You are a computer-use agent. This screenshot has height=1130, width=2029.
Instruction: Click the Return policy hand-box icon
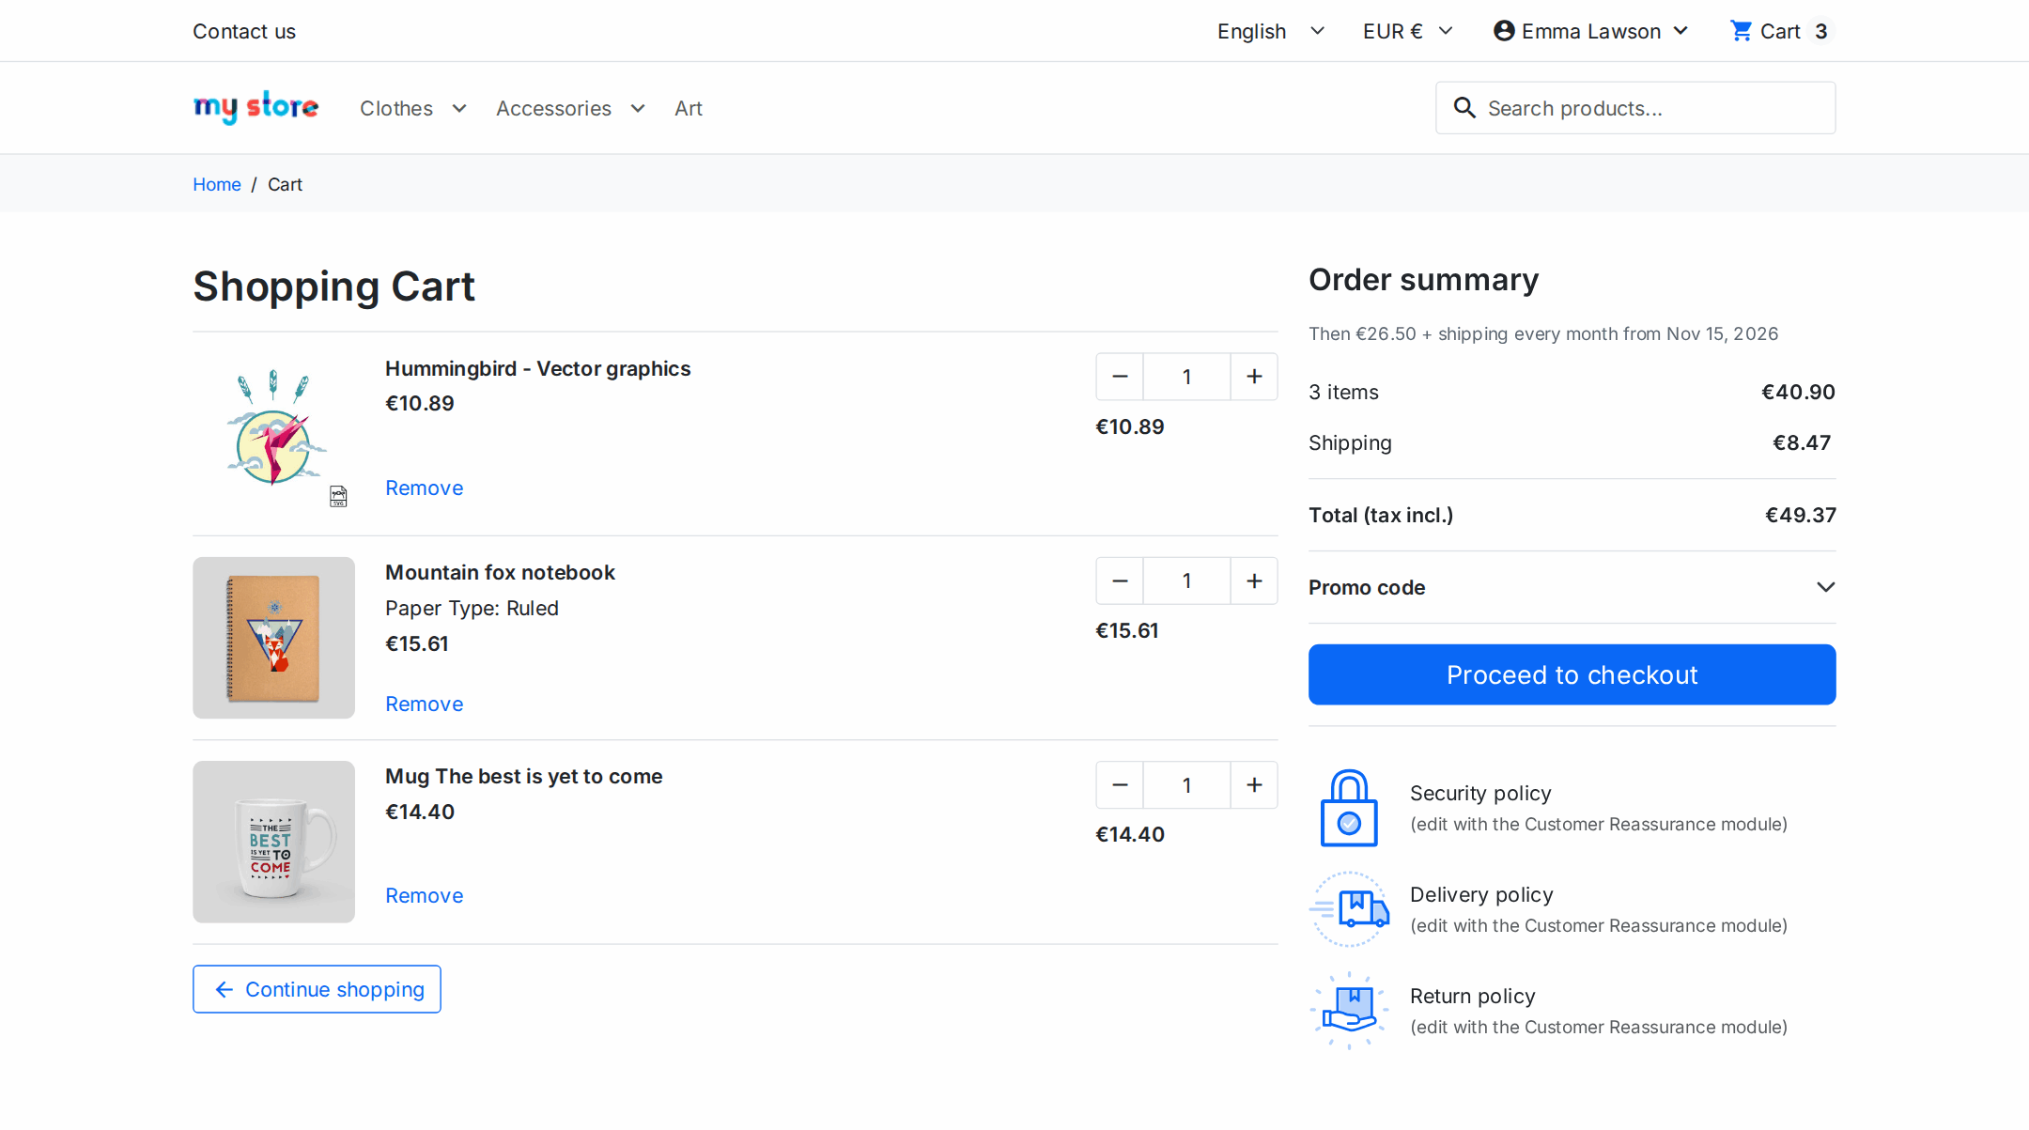1349,1011
